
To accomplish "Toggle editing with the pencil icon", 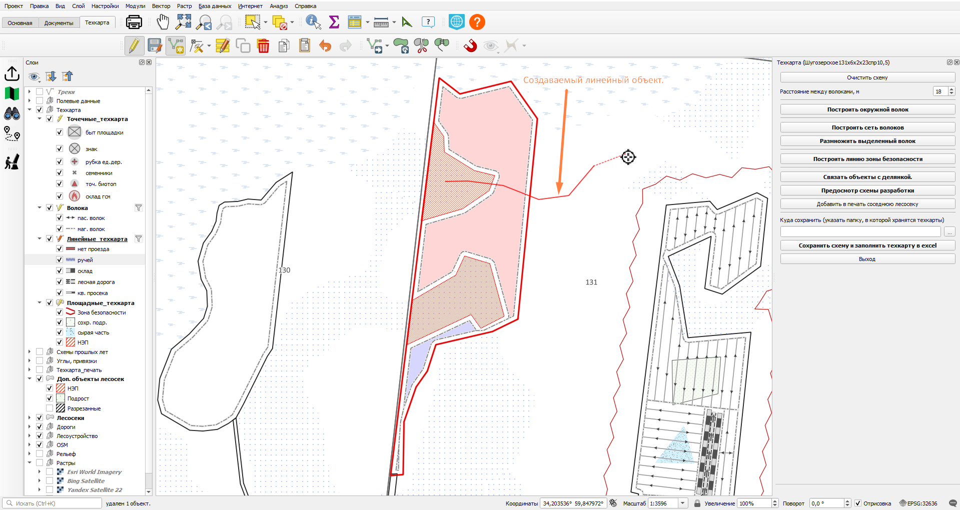I will point(134,46).
